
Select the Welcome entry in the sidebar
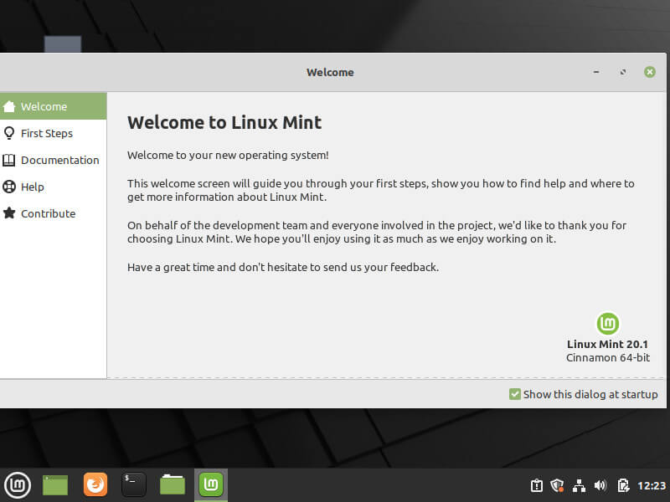[42, 106]
